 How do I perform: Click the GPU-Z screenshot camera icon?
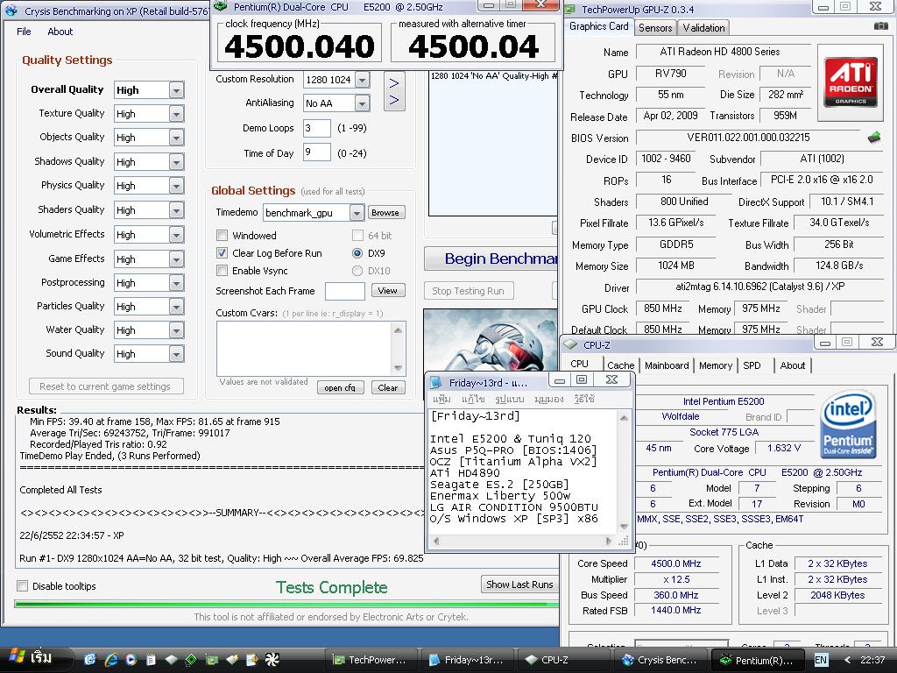click(x=881, y=26)
